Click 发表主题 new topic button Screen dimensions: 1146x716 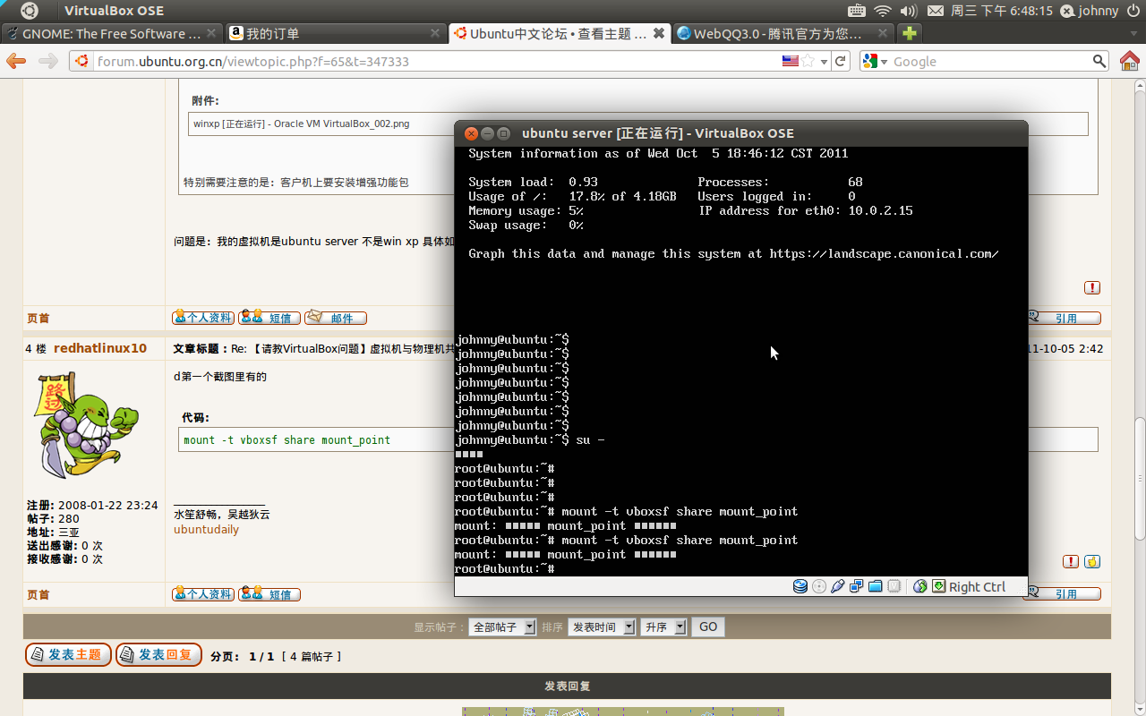tap(69, 655)
